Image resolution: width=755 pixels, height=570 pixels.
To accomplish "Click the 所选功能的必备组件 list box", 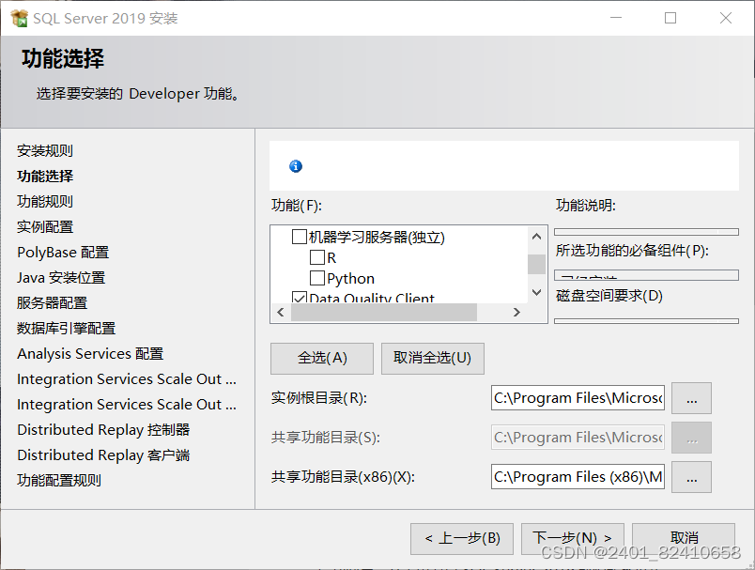I will pos(646,275).
